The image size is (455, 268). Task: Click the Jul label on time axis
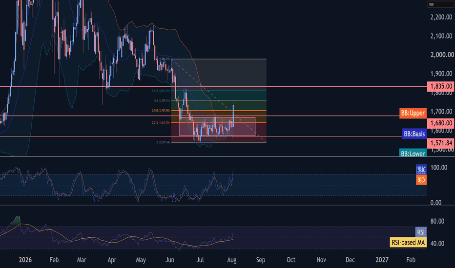click(x=200, y=260)
